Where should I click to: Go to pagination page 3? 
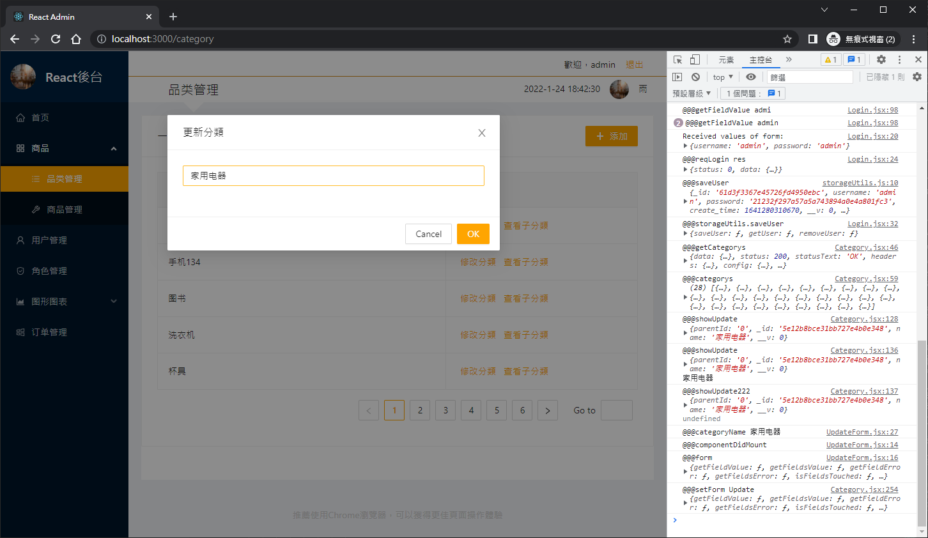click(445, 410)
